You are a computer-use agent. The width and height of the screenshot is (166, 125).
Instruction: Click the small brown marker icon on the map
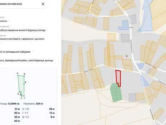pos(127,56)
